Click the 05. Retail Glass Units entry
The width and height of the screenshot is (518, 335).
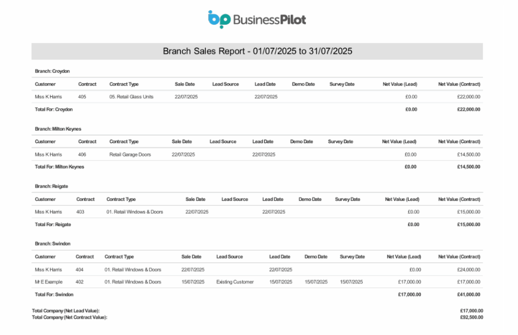pyautogui.click(x=132, y=97)
